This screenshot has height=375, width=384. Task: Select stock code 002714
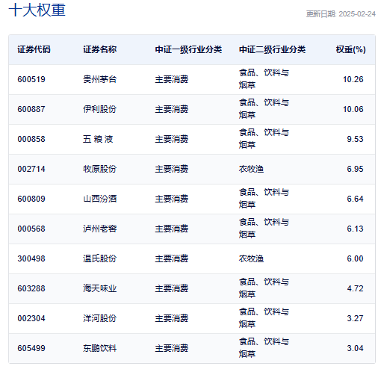point(31,169)
